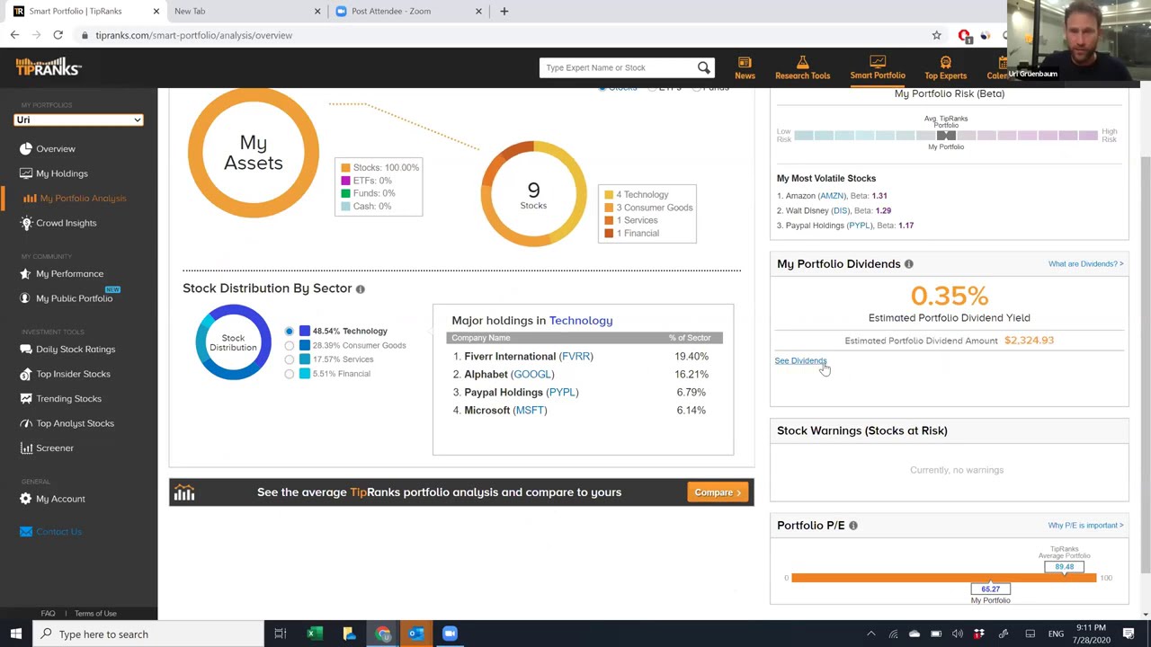Open a new browser tab
Viewport: 1151px width, 647px height.
[504, 11]
